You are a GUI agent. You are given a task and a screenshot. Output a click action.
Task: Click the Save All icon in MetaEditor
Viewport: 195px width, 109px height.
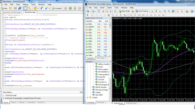click(20, 8)
